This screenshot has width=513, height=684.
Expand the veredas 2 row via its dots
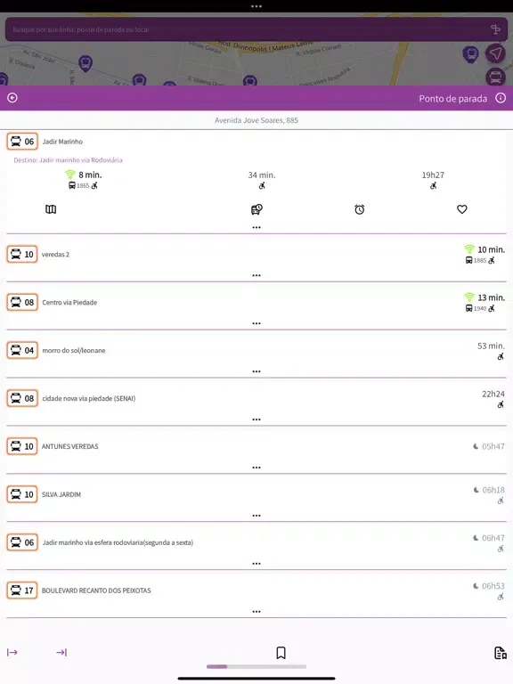click(x=256, y=275)
